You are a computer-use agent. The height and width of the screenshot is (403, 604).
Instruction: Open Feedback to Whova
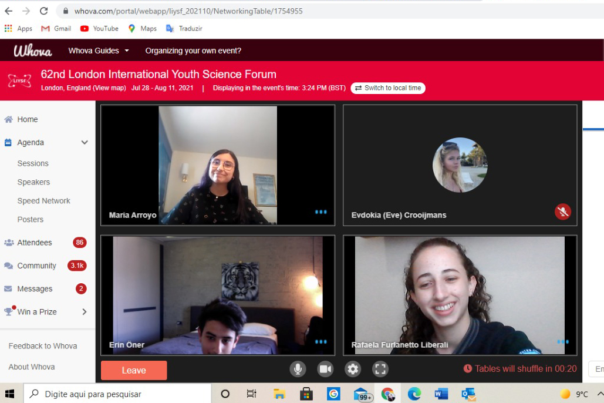point(43,346)
